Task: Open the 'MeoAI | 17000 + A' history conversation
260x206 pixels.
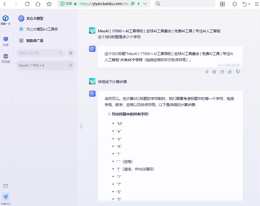Action: [45, 65]
